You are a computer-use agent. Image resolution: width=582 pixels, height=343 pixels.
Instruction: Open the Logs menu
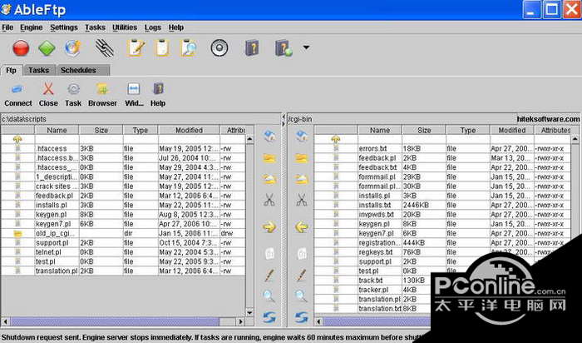tap(152, 27)
